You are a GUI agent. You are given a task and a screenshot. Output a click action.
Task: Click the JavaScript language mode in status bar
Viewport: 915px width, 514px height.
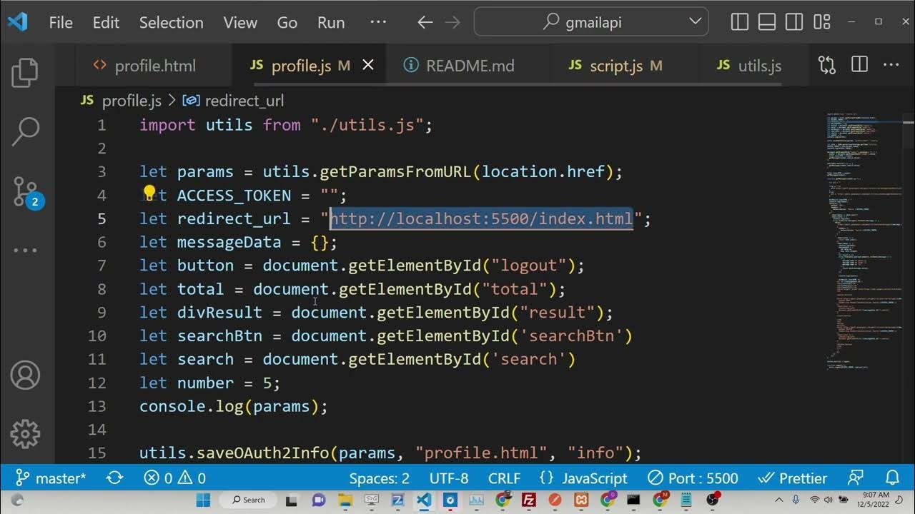[583, 478]
